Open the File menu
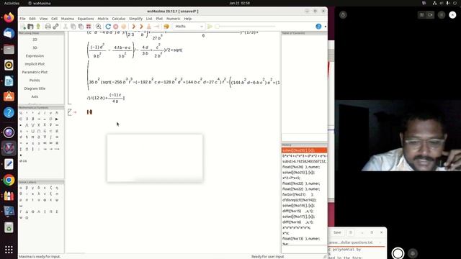461x259 pixels. [22, 19]
